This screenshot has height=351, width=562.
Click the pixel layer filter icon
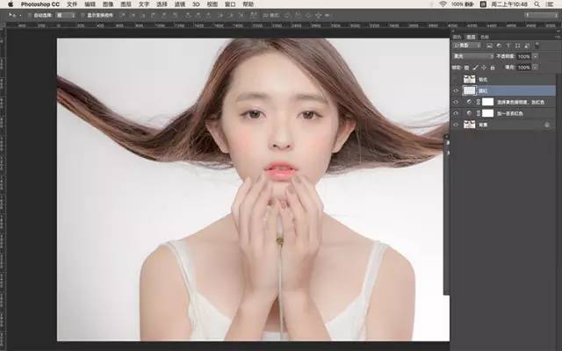click(489, 46)
